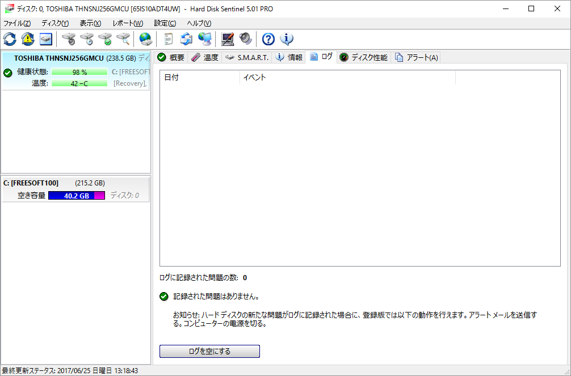Switch to the 概要 tab
571x376 pixels.
[x=171, y=57]
